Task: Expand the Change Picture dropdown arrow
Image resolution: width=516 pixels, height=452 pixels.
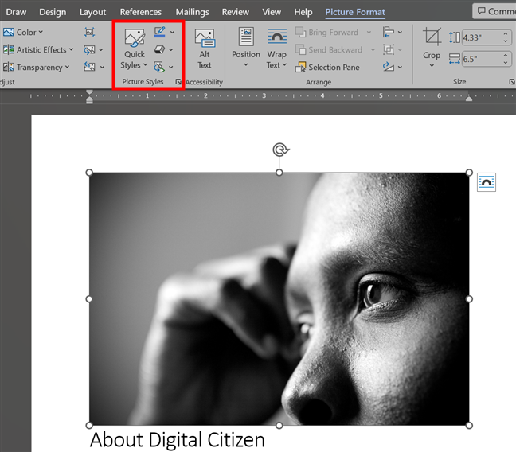Action: point(101,49)
